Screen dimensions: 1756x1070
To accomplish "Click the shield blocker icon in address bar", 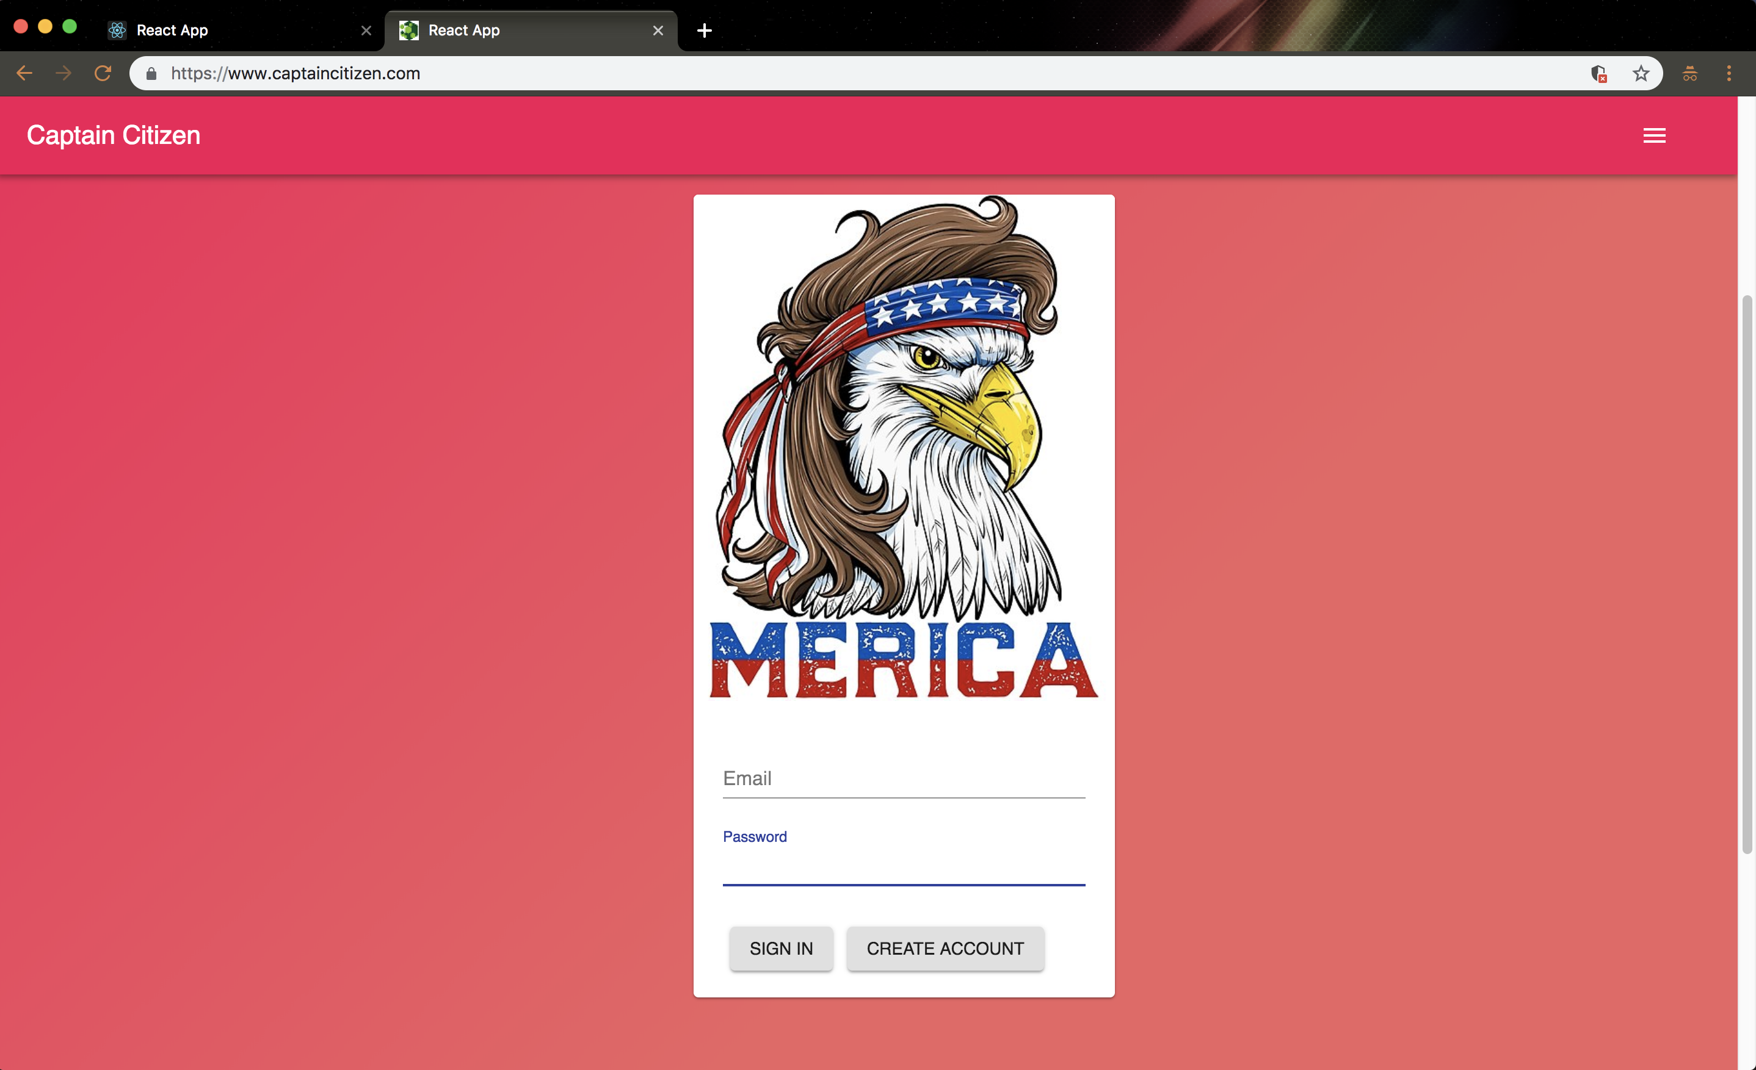I will [1598, 73].
